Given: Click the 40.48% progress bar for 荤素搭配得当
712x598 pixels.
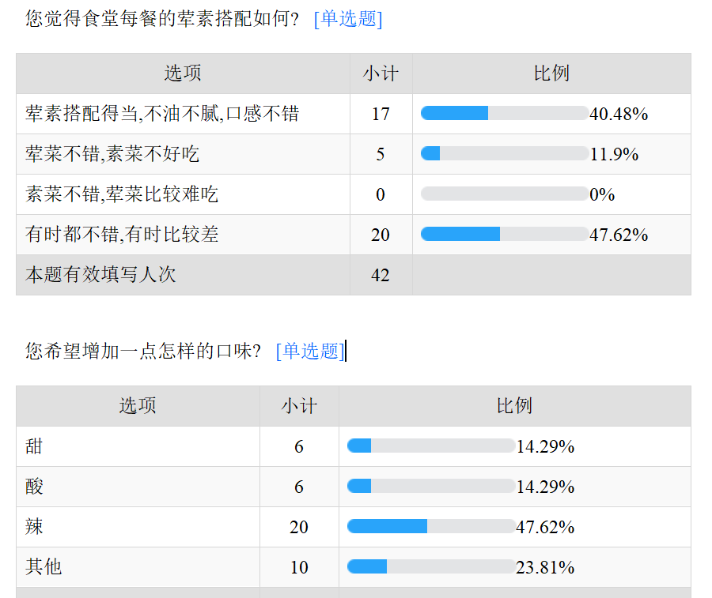Looking at the screenshot, I should 504,114.
